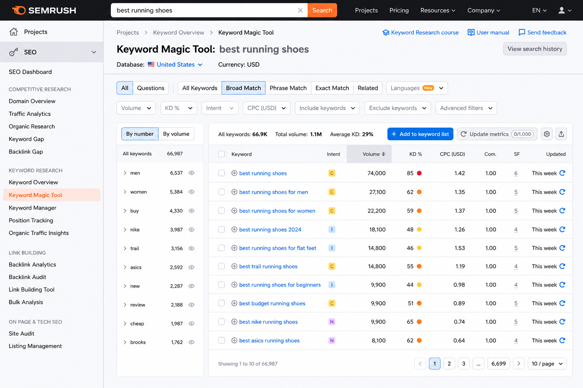Image resolution: width=583 pixels, height=388 pixels.
Task: Select the Questions tab
Action: 151,88
